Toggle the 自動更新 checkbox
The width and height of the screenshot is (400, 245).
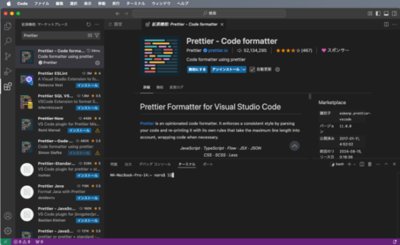tap(252, 69)
